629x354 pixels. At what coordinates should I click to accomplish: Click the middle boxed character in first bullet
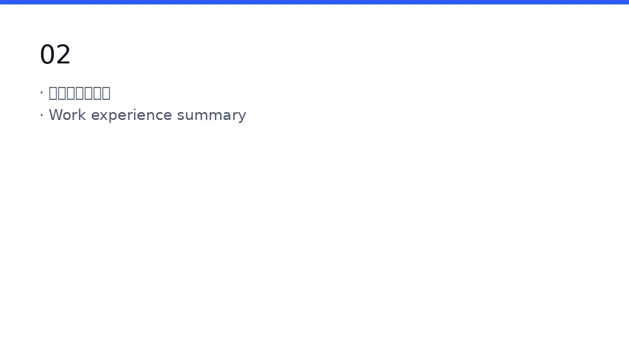click(80, 93)
